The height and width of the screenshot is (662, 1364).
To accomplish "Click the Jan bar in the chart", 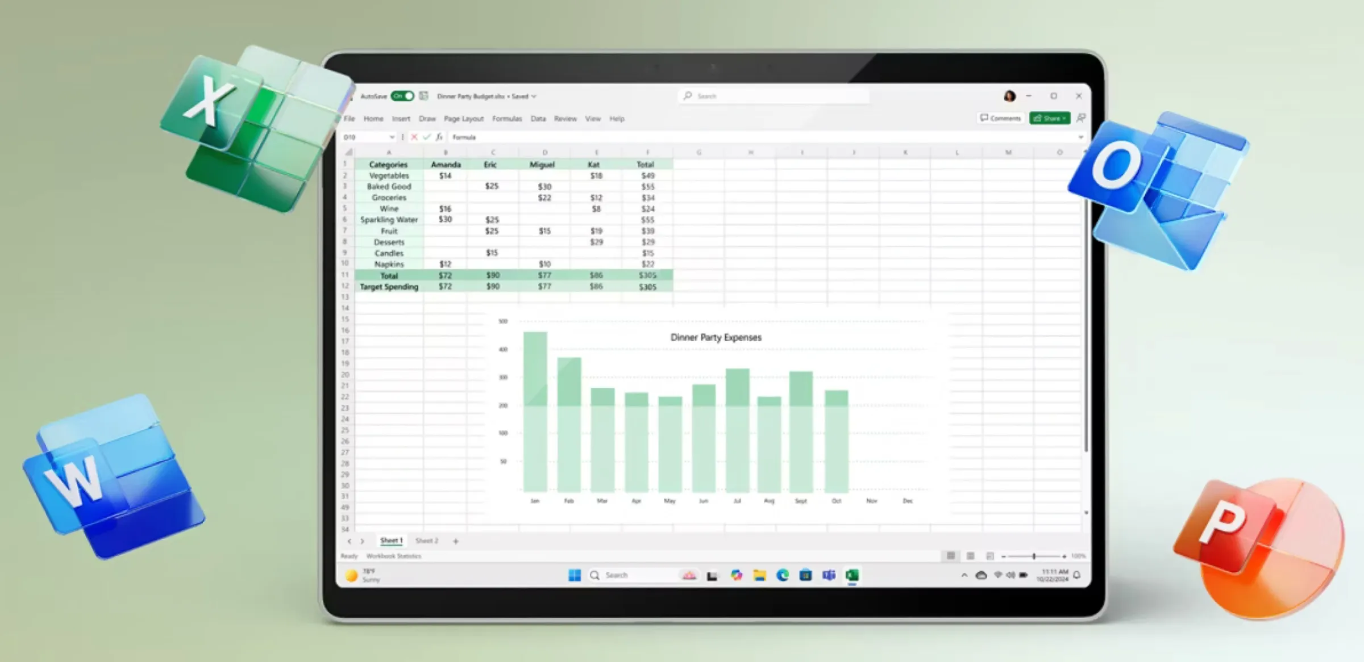I will (x=535, y=412).
